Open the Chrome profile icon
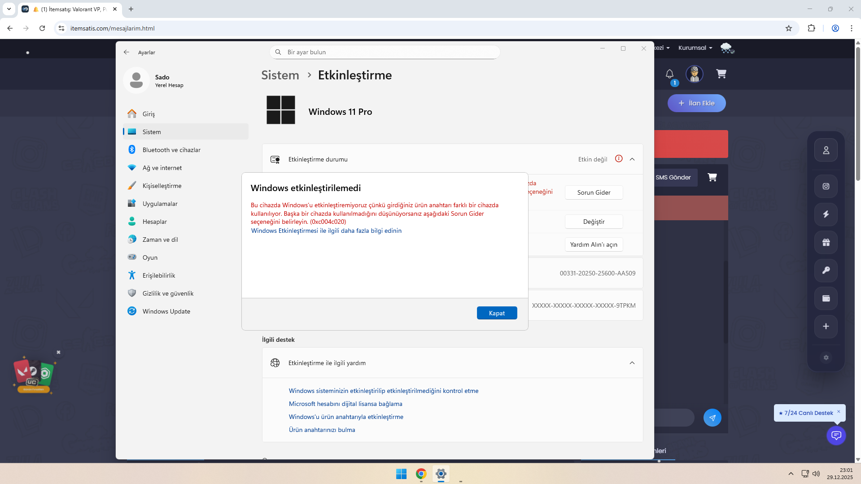861x484 pixels. point(835,28)
